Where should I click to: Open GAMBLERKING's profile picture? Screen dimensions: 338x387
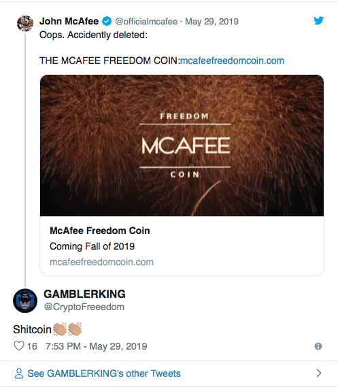tap(25, 301)
